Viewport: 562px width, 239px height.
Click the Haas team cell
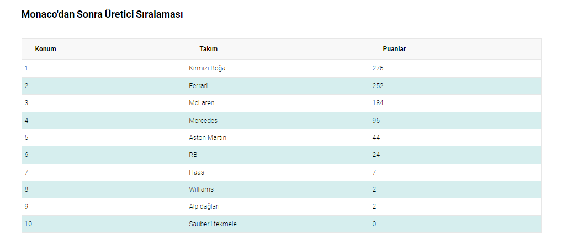pyautogui.click(x=197, y=172)
